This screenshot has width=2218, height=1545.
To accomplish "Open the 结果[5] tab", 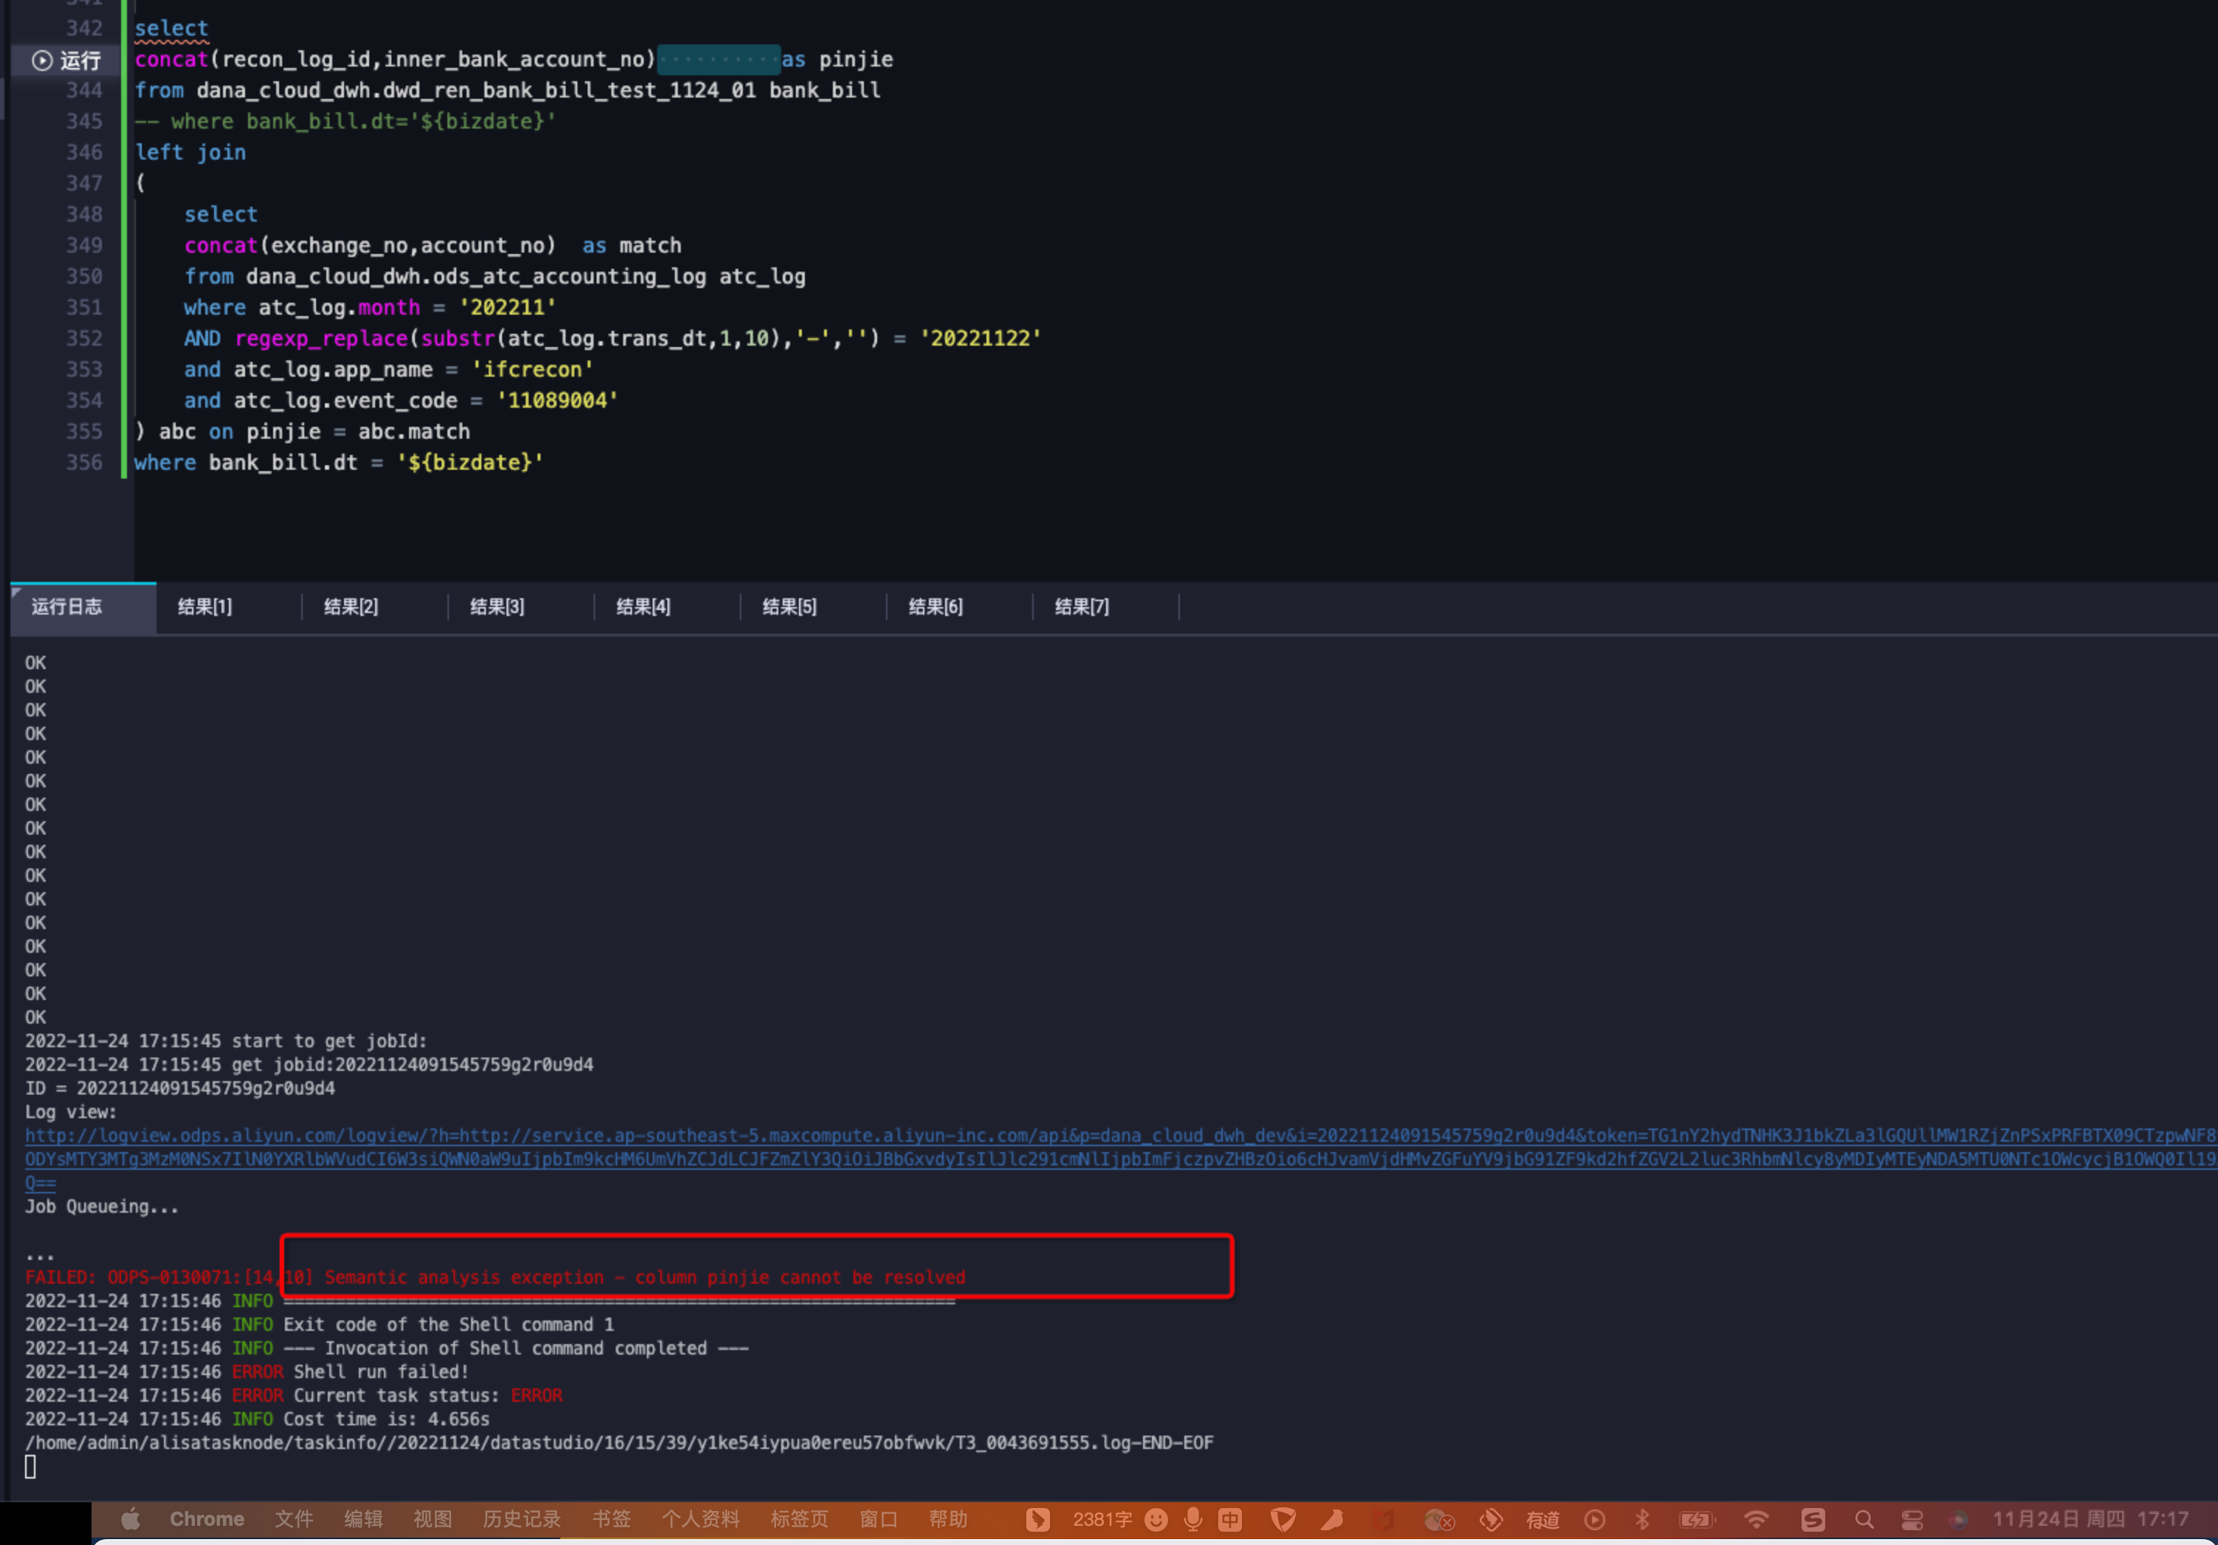I will pyautogui.click(x=789, y=607).
